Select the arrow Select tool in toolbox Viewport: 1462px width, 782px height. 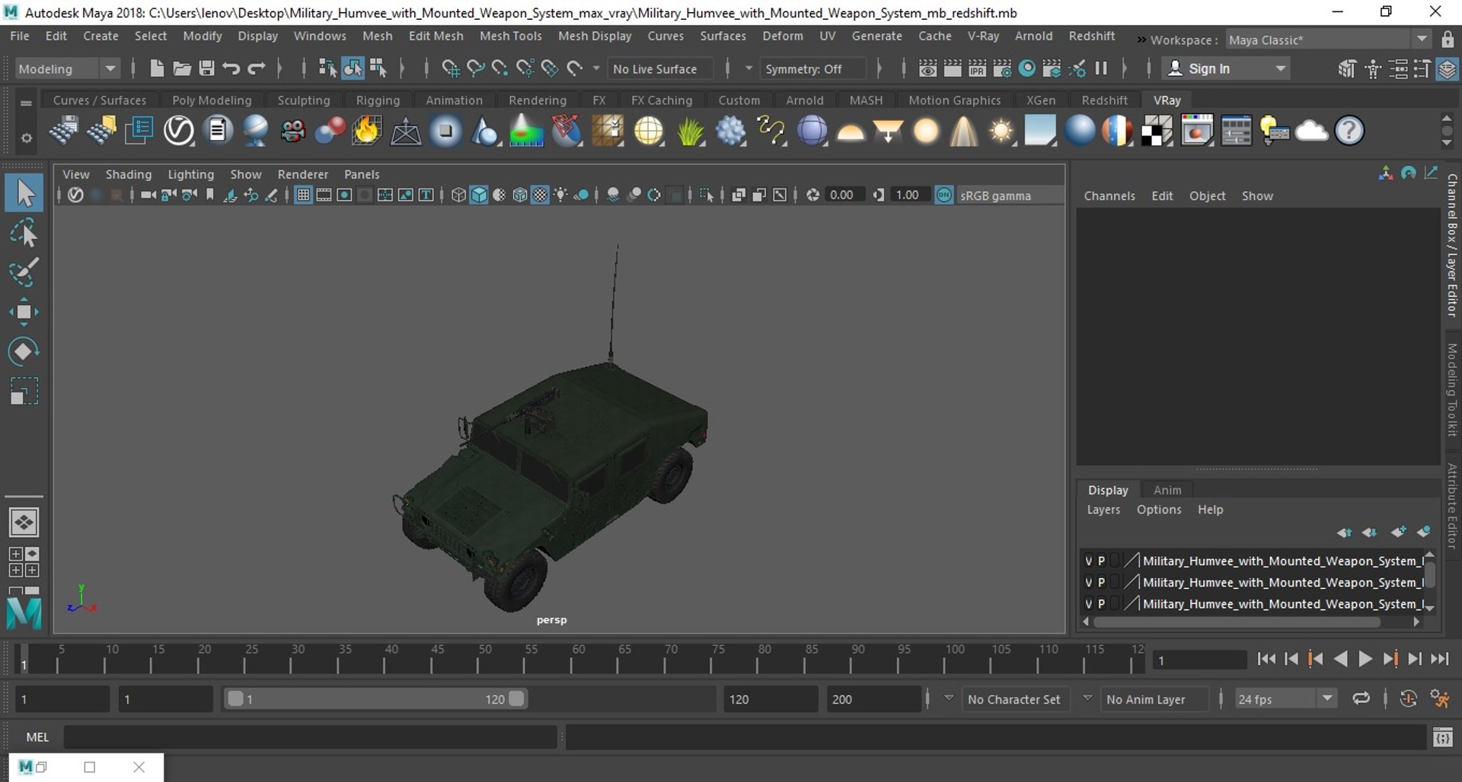(24, 193)
